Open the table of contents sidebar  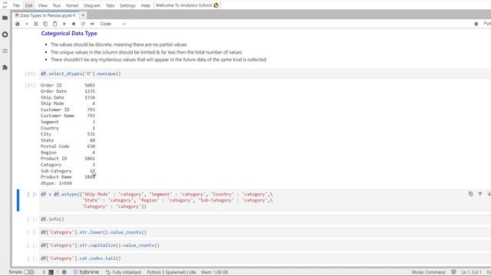click(5, 51)
